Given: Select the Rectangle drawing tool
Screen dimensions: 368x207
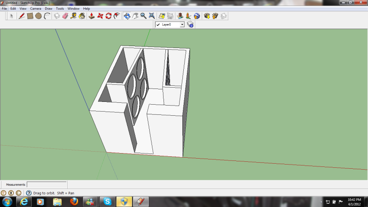Looking at the screenshot, I should (x=30, y=16).
